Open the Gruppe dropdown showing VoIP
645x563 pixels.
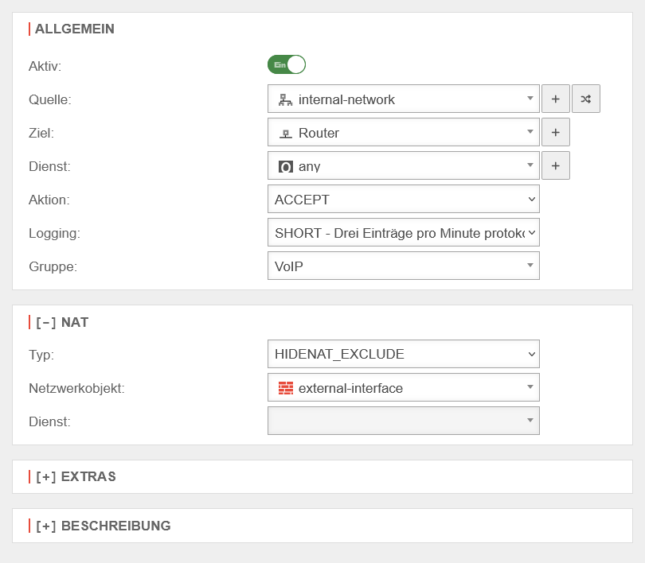coord(403,266)
